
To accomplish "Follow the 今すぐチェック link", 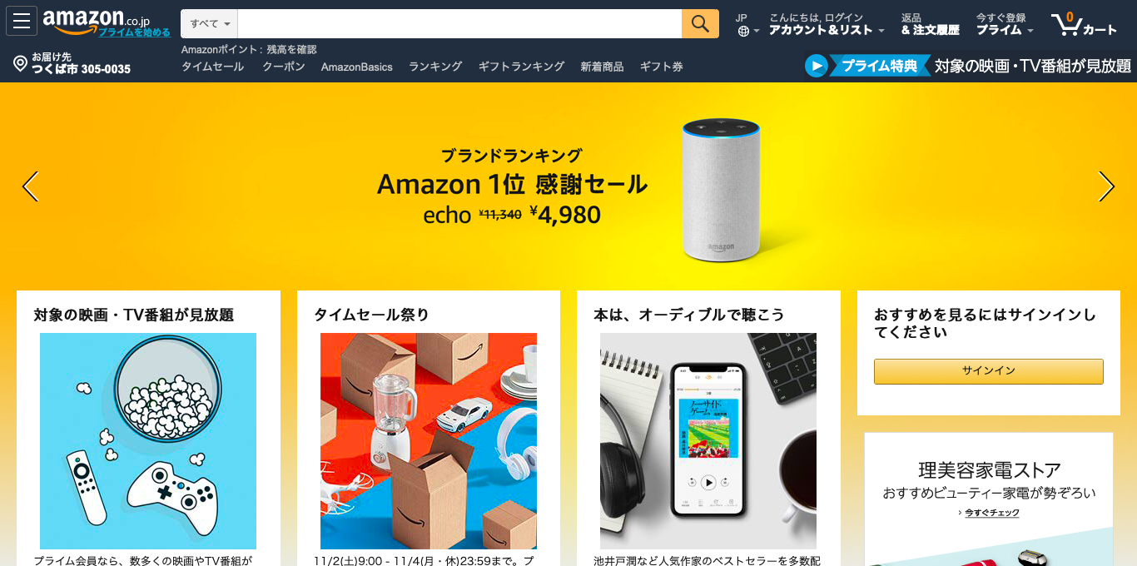I will tap(992, 513).
